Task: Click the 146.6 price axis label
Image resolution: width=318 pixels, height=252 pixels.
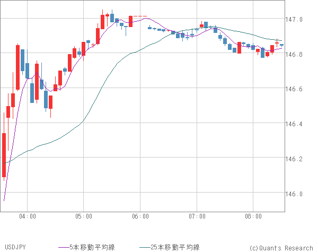Action: coord(294,89)
